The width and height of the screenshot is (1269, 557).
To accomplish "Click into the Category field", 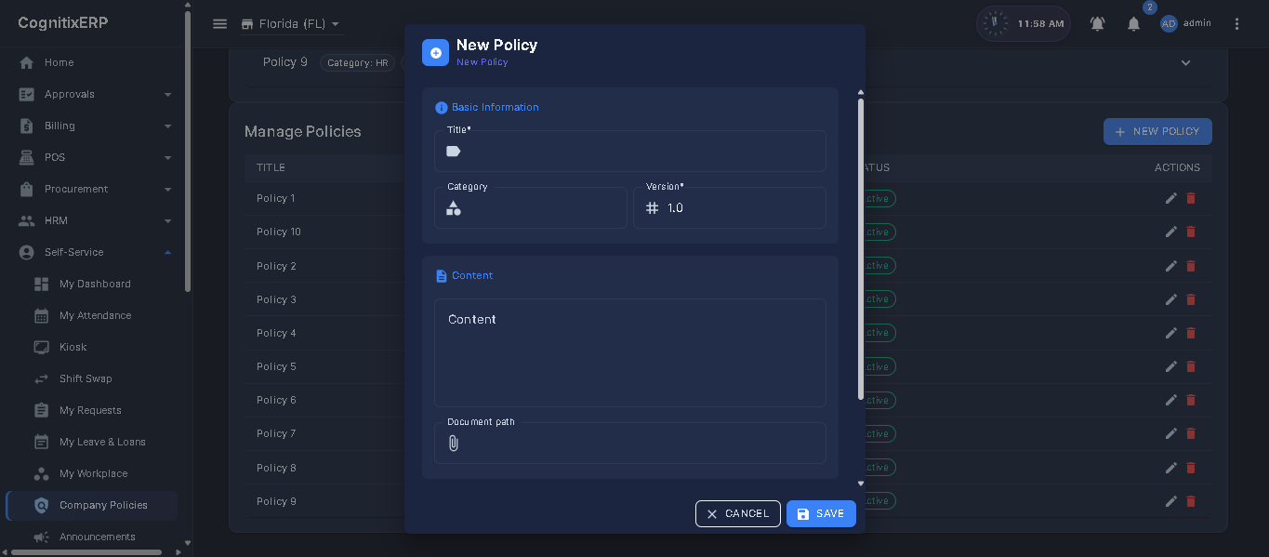I will 531,207.
